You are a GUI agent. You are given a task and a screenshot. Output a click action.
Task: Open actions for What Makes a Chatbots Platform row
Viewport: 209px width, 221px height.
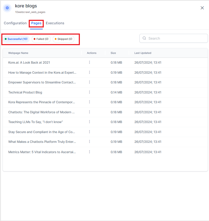pos(90,142)
